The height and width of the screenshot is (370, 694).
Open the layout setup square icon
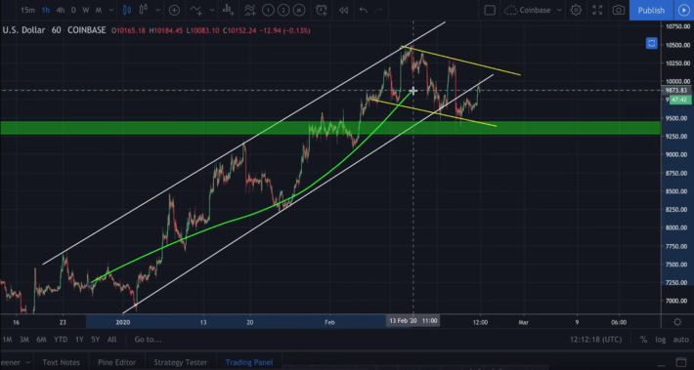[490, 10]
